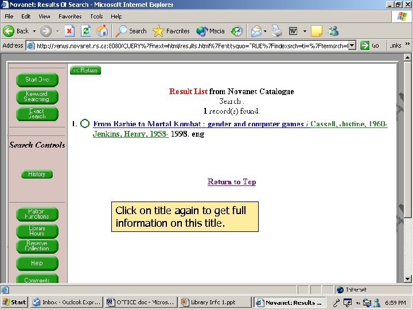
Task: Switch to Inbox Outlook Express taskbar item
Action: 67,303
